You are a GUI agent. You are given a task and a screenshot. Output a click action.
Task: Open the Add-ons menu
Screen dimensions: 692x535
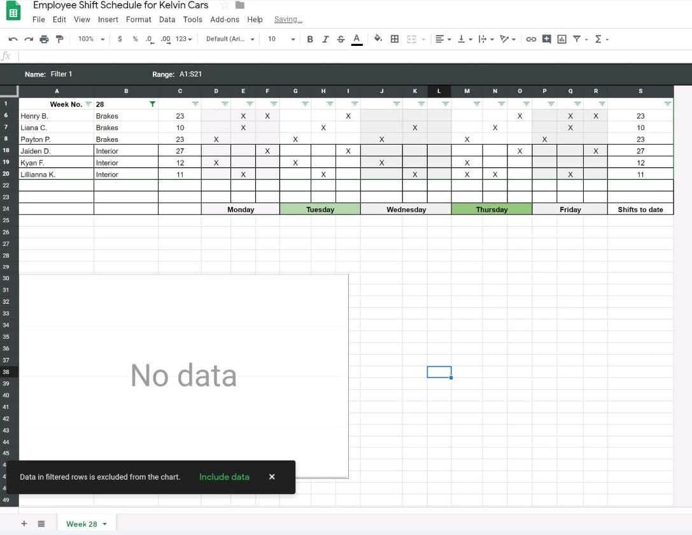point(225,20)
